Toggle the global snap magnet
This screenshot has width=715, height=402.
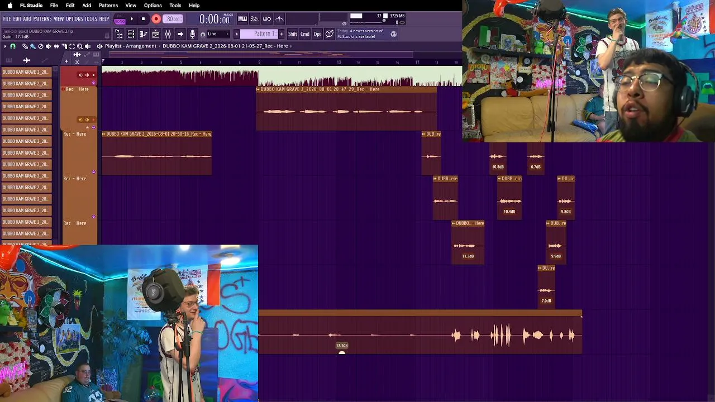click(203, 35)
